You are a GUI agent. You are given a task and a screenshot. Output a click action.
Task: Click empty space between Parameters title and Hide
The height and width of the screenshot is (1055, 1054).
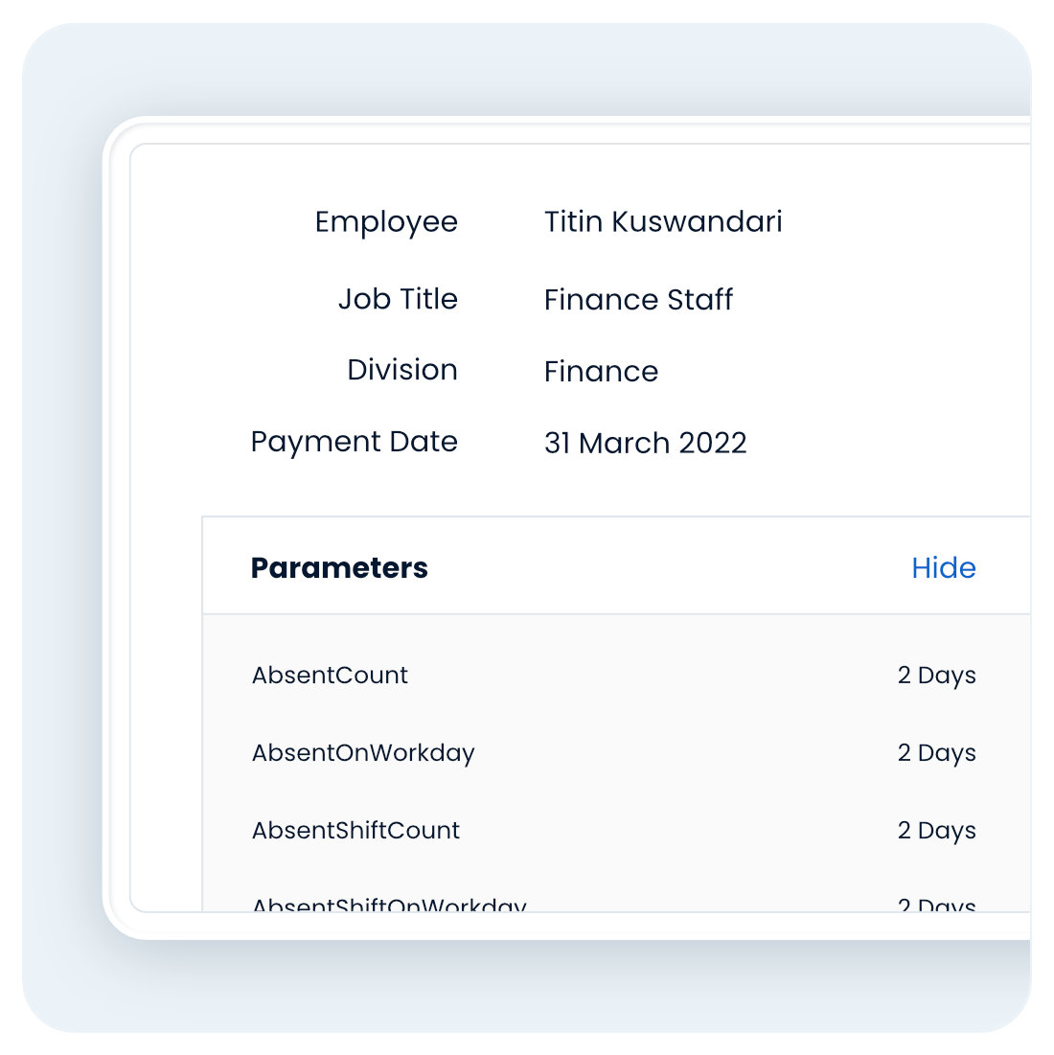[671, 568]
